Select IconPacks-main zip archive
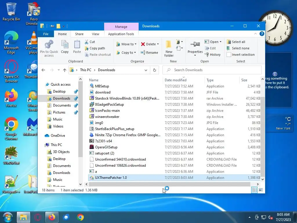Image resolution: width=297 pixels, height=223 pixels. (107, 111)
